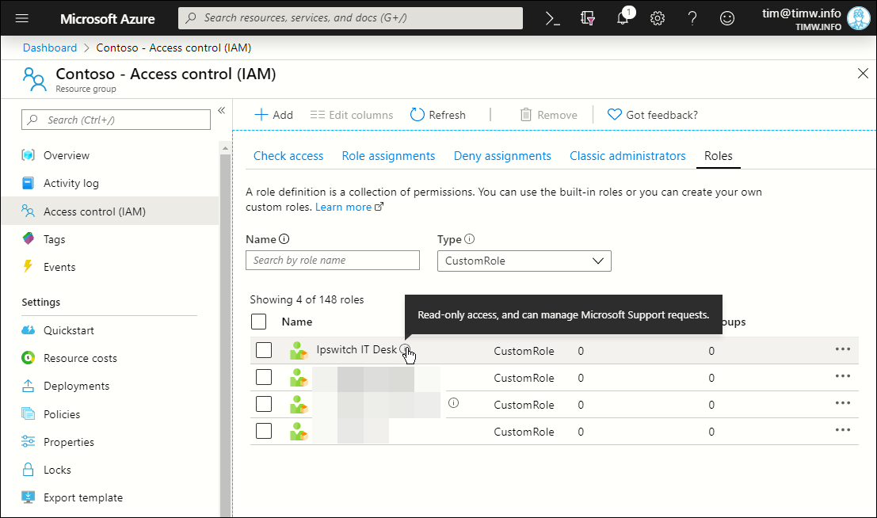Click the Add button
The height and width of the screenshot is (518, 877).
[x=273, y=115]
